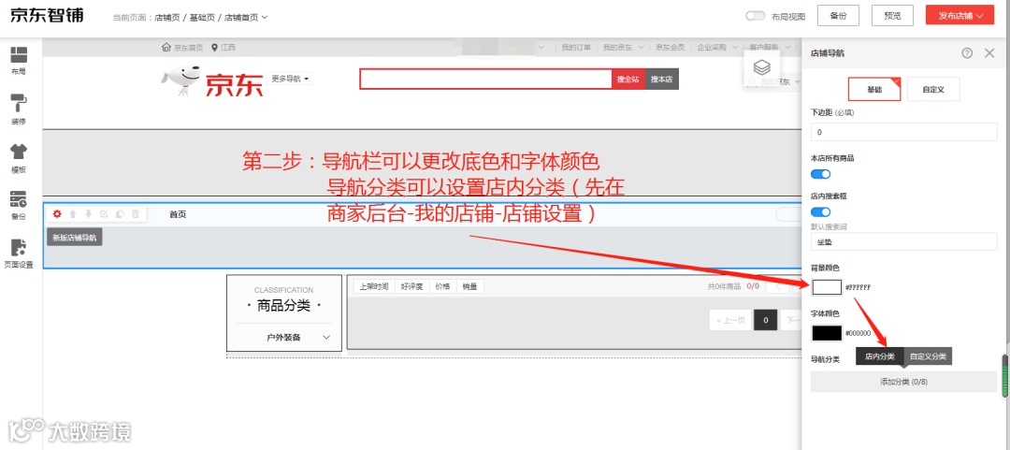1010x450 pixels.
Task: Select the 自定义 tab
Action: pyautogui.click(x=933, y=90)
